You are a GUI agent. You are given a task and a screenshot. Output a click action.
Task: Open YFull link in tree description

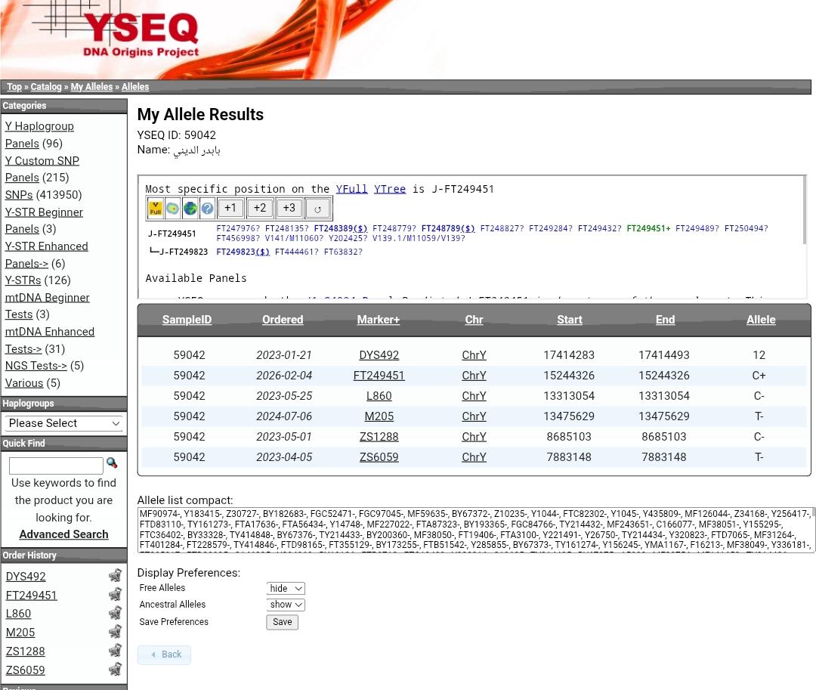coord(351,189)
